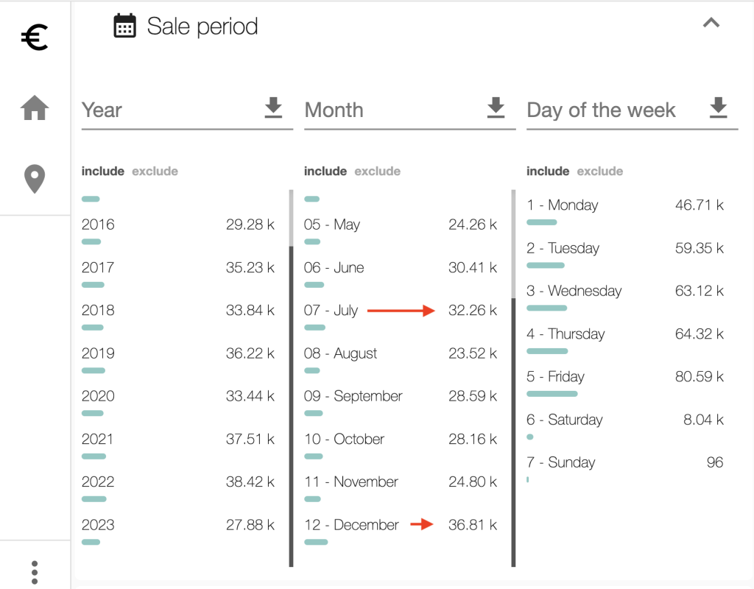754x589 pixels.
Task: Download Day of the week data
Action: click(718, 107)
